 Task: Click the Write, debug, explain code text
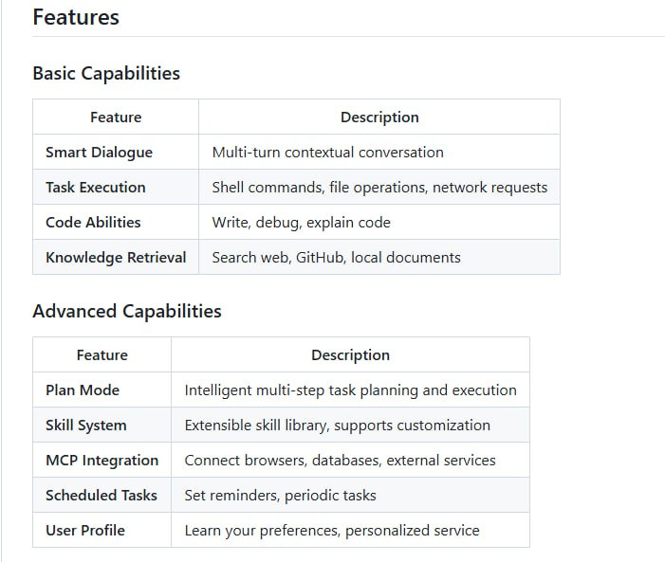(x=301, y=222)
